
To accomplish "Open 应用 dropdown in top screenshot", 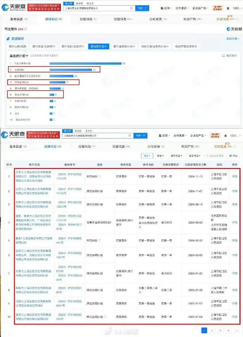I will click(166, 8).
